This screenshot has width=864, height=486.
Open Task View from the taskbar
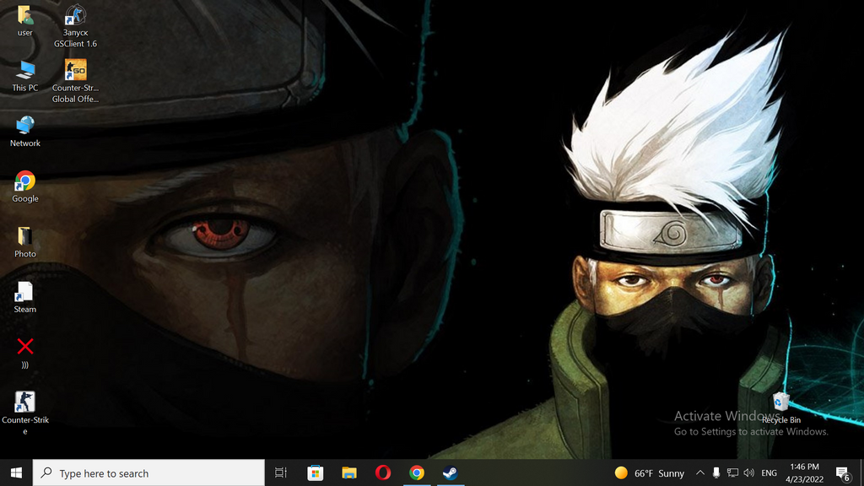[281, 472]
